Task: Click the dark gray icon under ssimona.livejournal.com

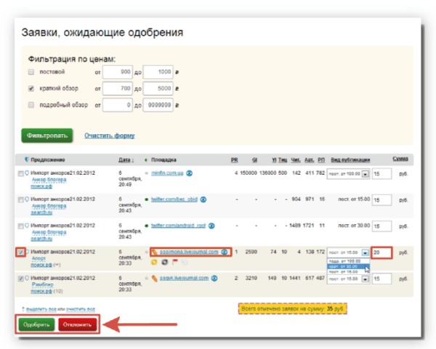Action: tap(165, 262)
